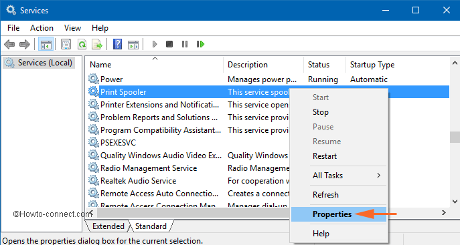The image size is (460, 245).
Task: Click the vertical scrollbar down arrow
Action: pos(455,202)
